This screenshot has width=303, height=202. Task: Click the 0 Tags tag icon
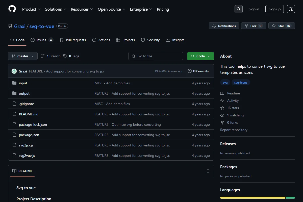65,56
